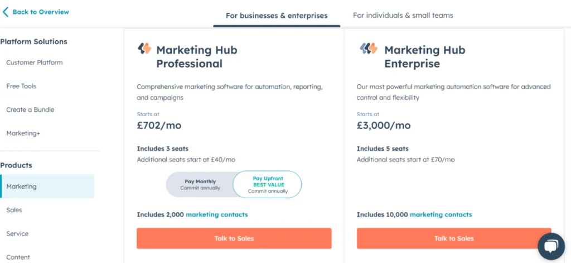Select Sales under Products
This screenshot has height=263, width=571.
(14, 210)
